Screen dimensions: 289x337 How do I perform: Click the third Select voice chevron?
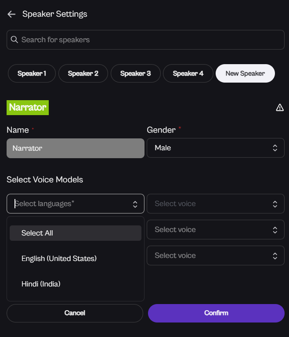pyautogui.click(x=275, y=256)
